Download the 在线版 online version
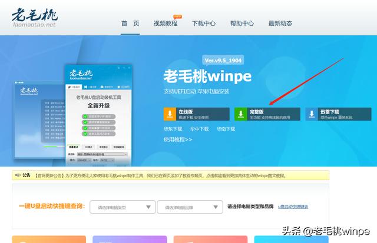Screen dimensions: 377x243 [x=197, y=114]
